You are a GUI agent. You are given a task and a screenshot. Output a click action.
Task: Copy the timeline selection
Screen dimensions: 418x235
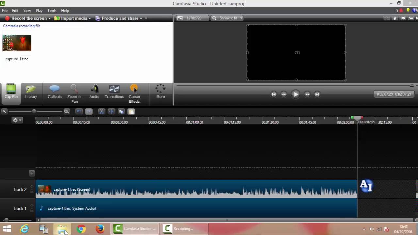tap(121, 112)
